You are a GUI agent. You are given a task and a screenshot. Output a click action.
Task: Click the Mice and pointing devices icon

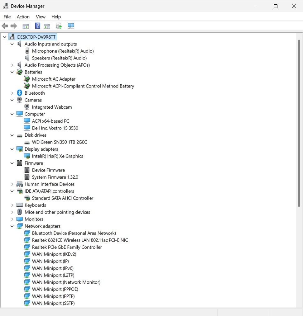point(20,212)
